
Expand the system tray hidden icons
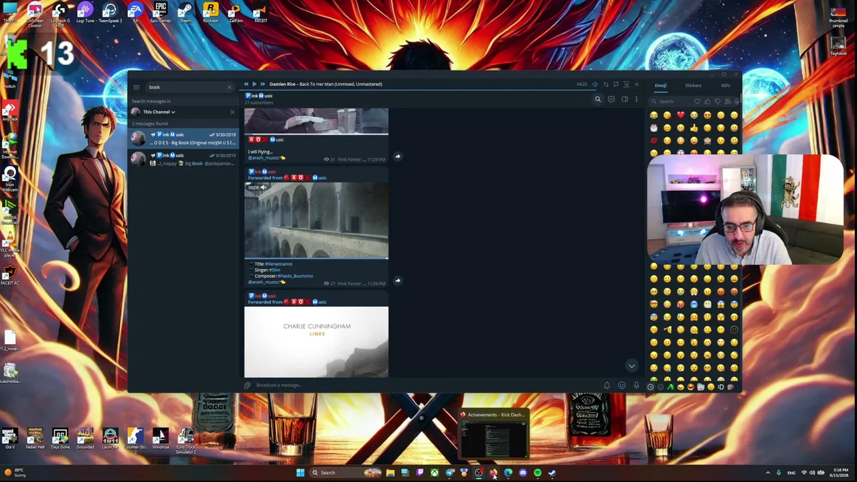coord(768,473)
